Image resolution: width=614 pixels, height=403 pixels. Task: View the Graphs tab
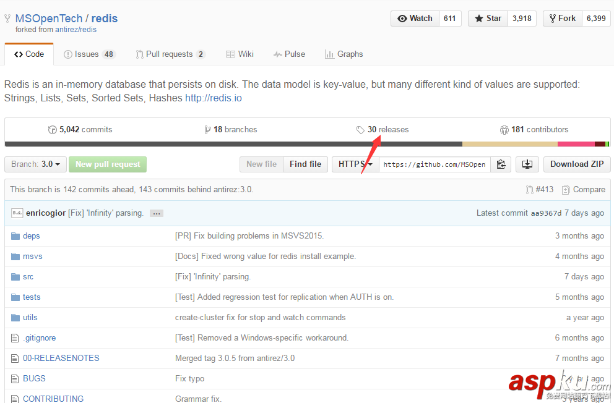tap(344, 54)
